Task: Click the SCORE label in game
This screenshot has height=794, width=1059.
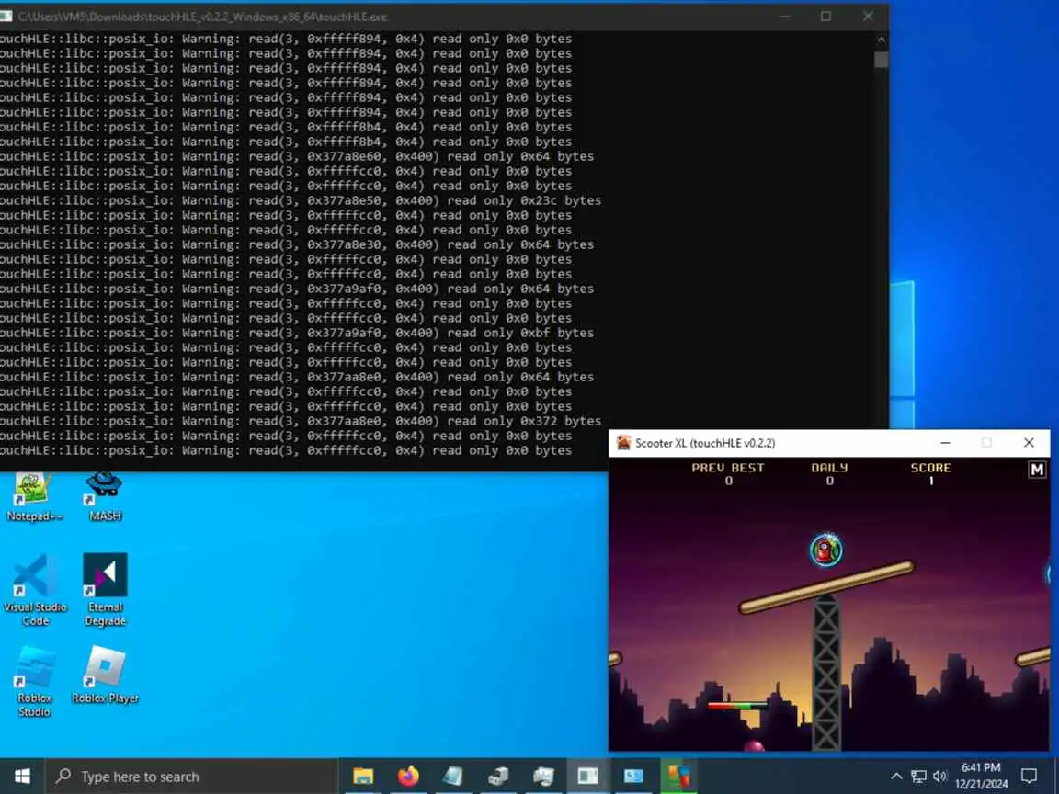Action: tap(930, 467)
